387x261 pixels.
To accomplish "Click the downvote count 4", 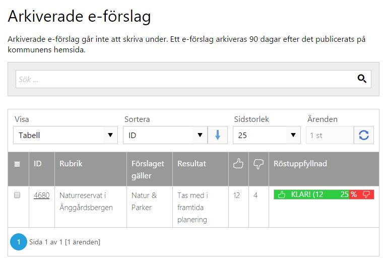I will 255,195.
